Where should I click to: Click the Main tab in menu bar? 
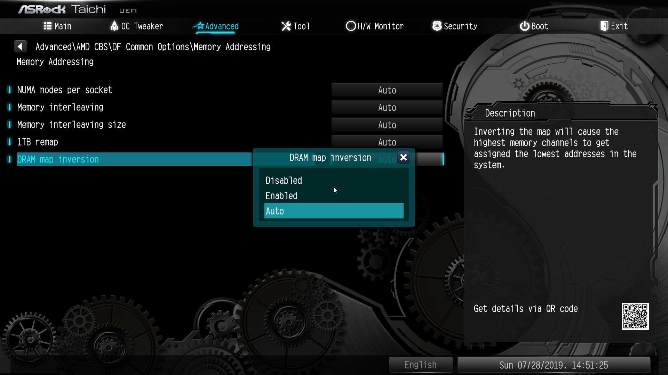(x=57, y=26)
